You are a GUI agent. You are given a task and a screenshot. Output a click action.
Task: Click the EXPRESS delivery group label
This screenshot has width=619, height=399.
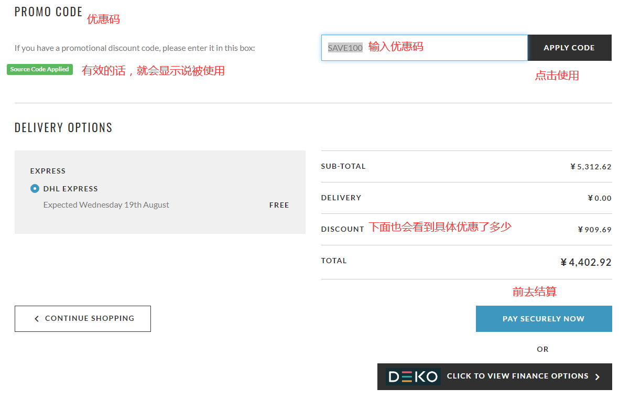pyautogui.click(x=48, y=171)
